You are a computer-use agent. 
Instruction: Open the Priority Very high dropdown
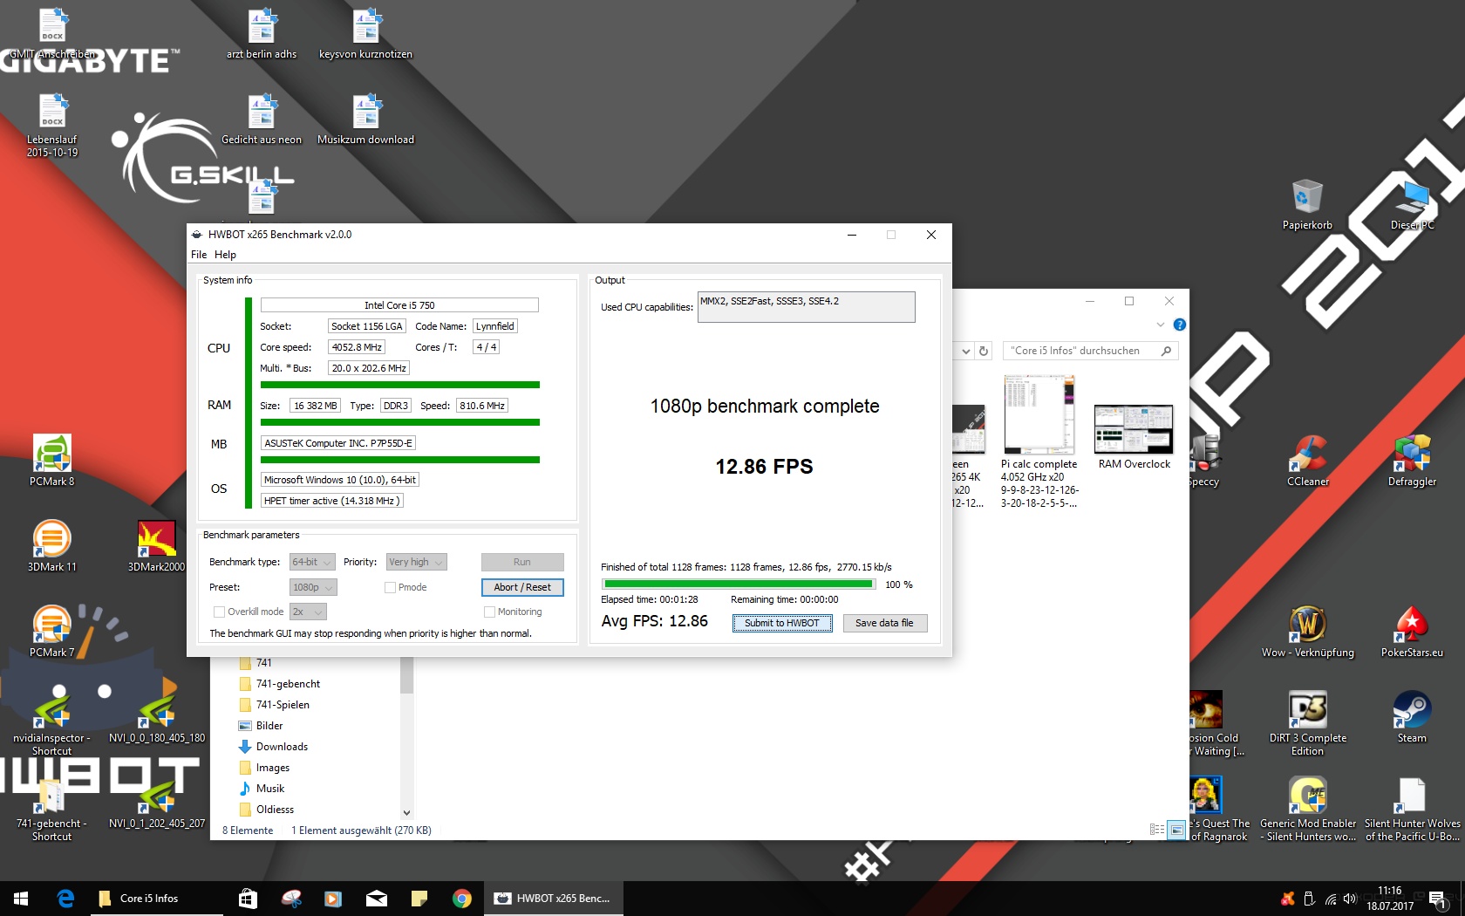[x=417, y=562]
